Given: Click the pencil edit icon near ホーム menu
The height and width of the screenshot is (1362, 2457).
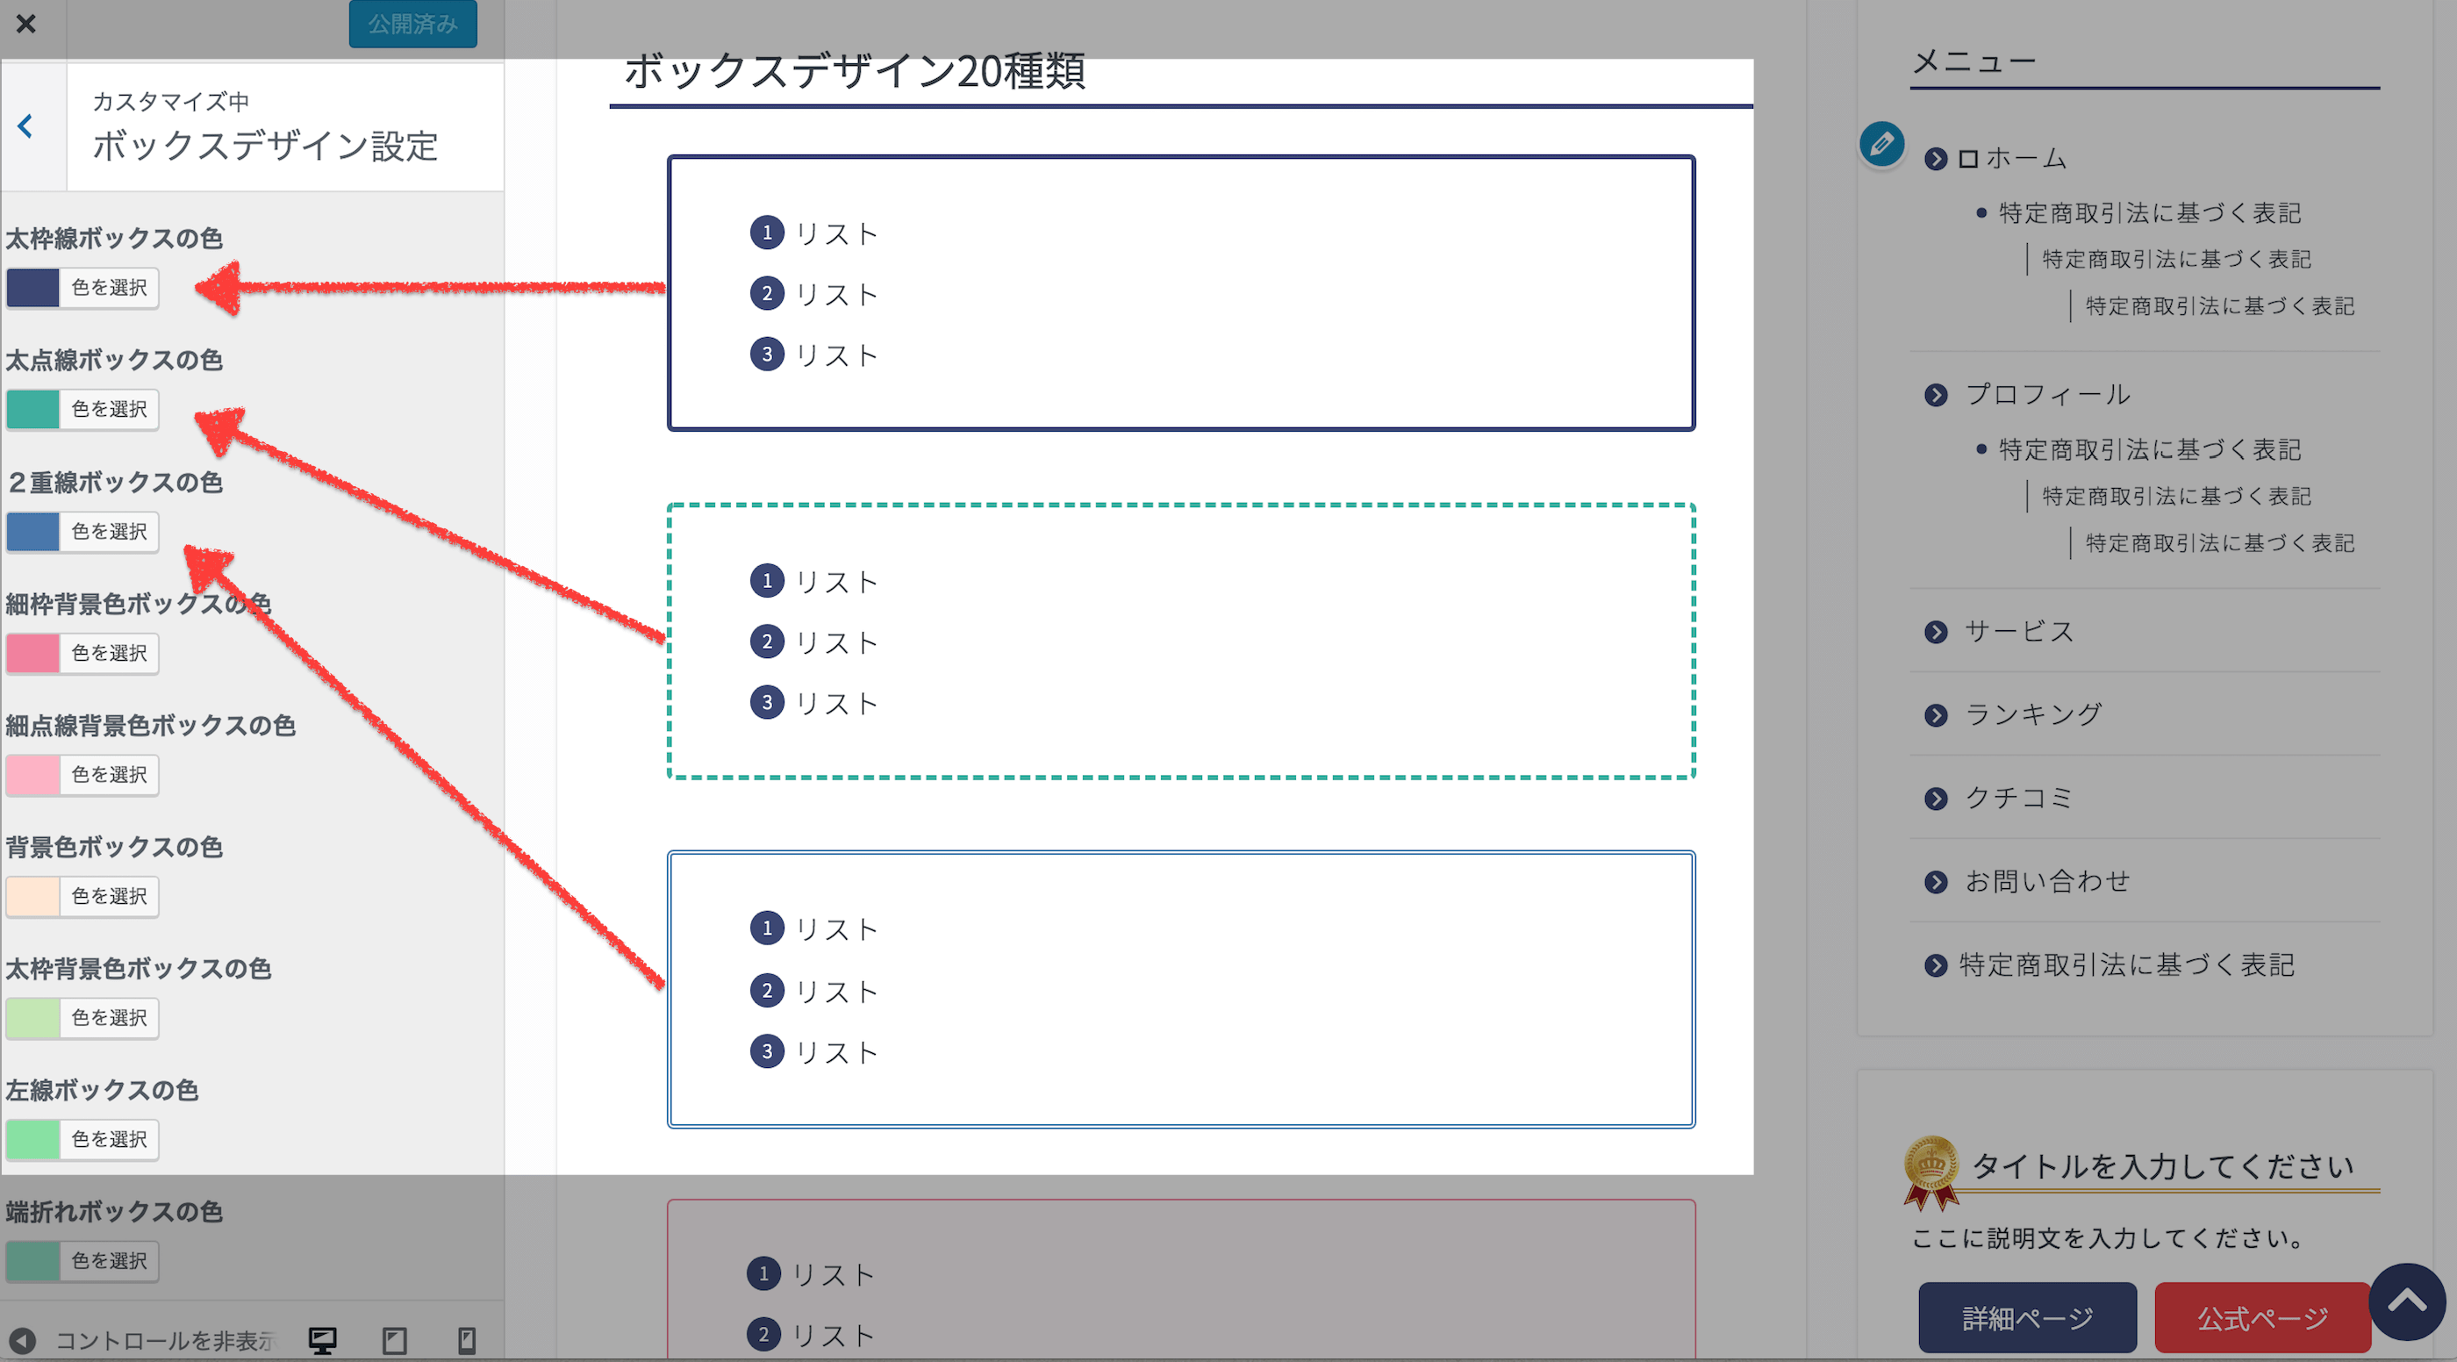Looking at the screenshot, I should (1880, 147).
